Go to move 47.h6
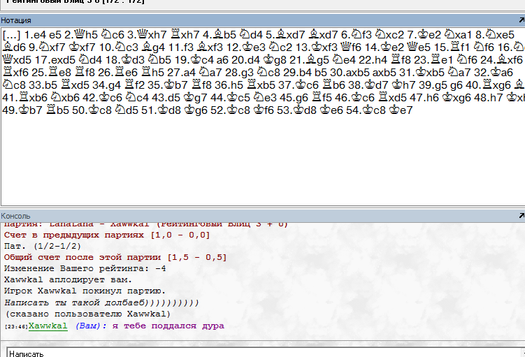Viewport: 525px width, 357px height. (424, 98)
